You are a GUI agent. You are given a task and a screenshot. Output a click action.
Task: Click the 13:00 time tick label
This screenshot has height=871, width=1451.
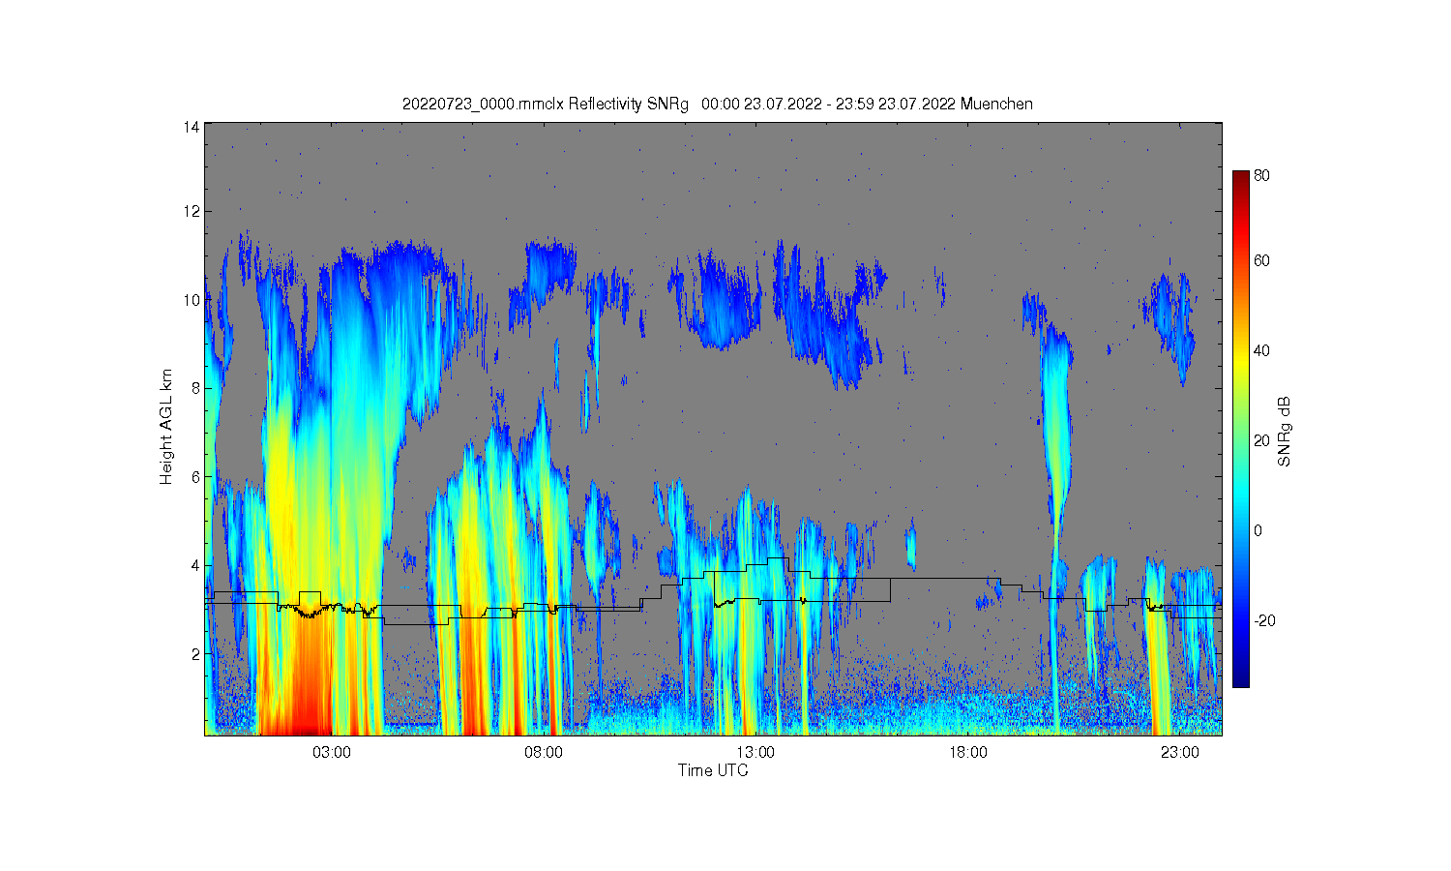click(755, 753)
